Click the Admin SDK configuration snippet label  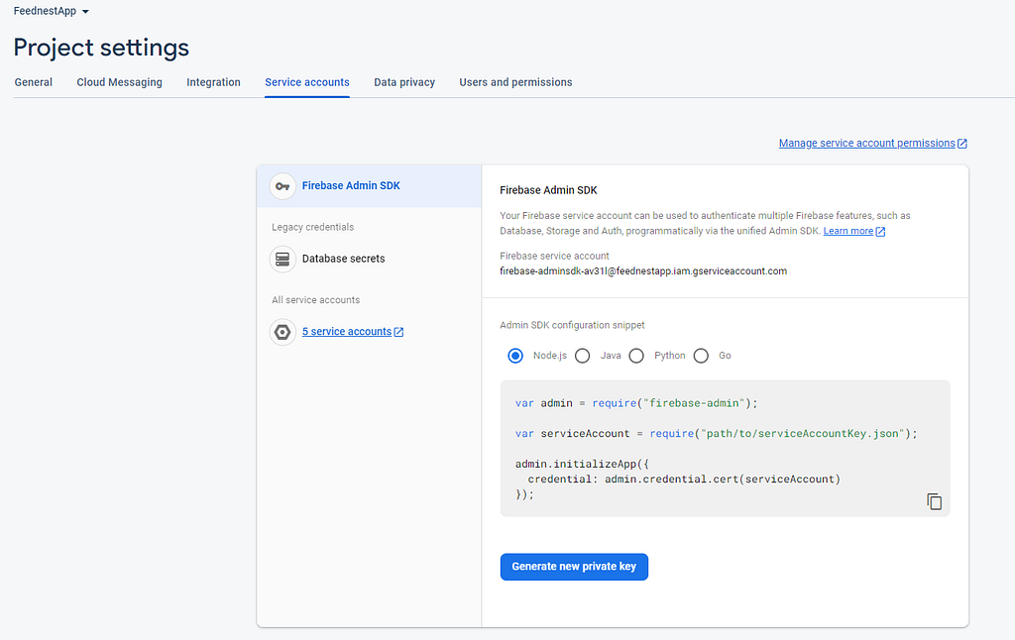(572, 325)
